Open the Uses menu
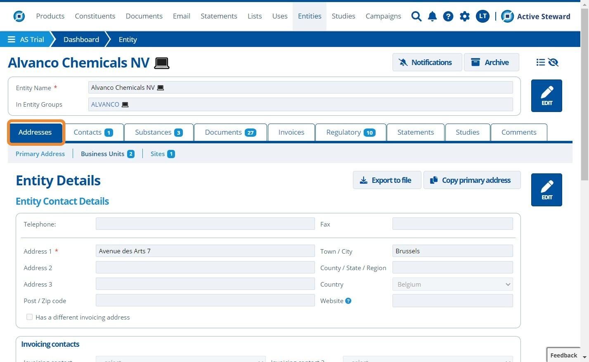The width and height of the screenshot is (589, 362). [280, 16]
